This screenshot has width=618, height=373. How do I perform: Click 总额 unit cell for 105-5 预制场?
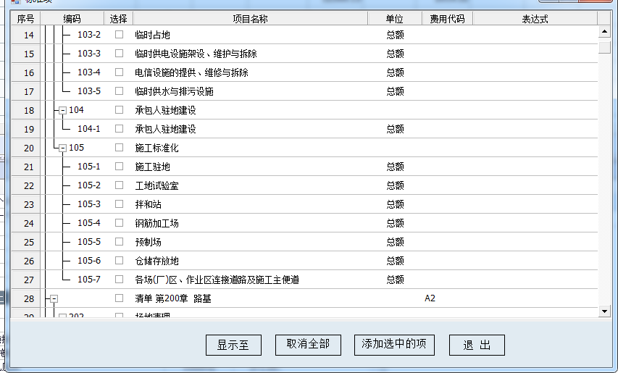[396, 242]
